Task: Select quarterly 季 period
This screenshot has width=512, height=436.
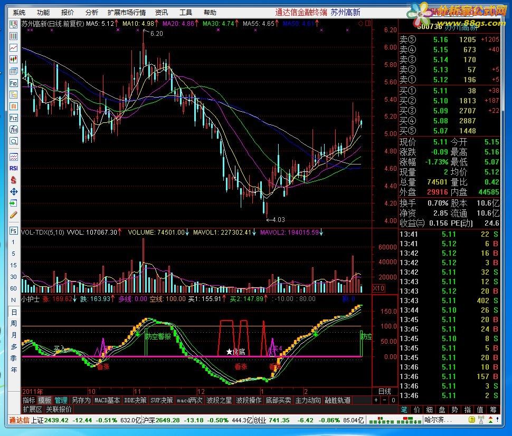Action: click(14, 358)
